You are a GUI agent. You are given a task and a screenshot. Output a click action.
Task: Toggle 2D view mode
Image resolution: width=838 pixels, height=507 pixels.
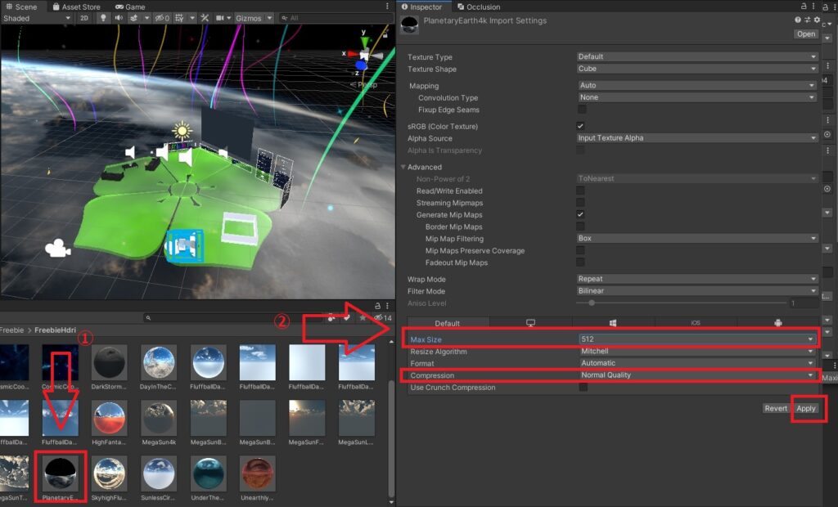[85, 18]
